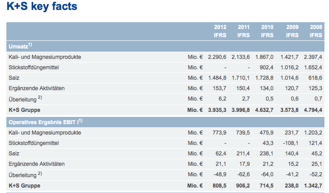The image size is (329, 193).
Task: Click K+S Gruppe label in Umsatz section
Action: pos(25,110)
